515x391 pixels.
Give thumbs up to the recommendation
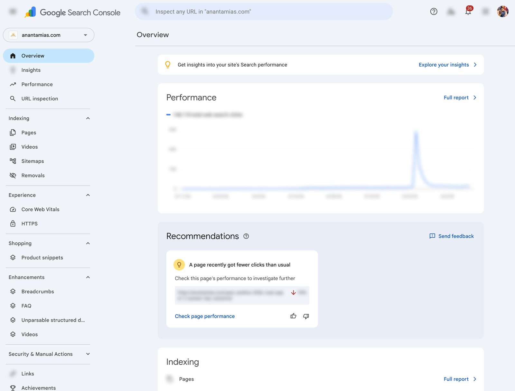293,316
